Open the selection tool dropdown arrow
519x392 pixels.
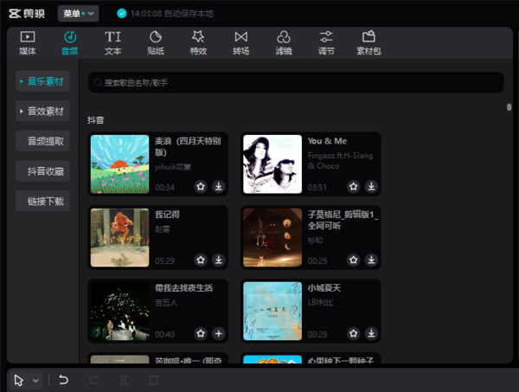tap(36, 380)
